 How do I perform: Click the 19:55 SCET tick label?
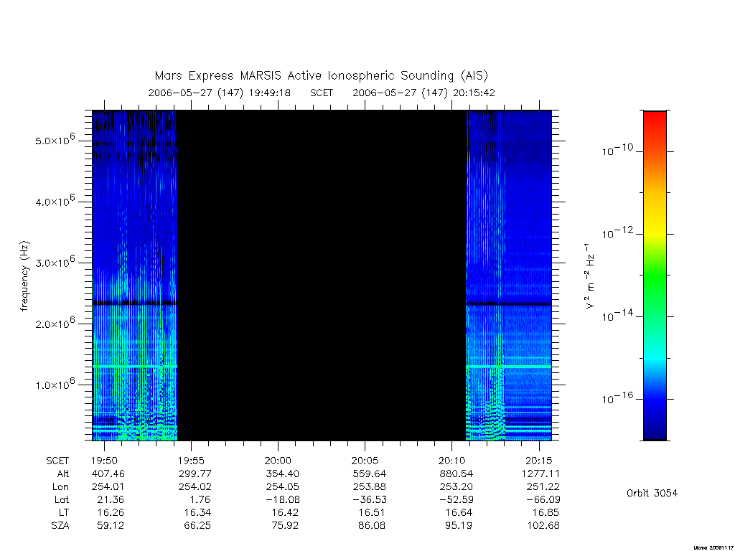click(x=191, y=461)
